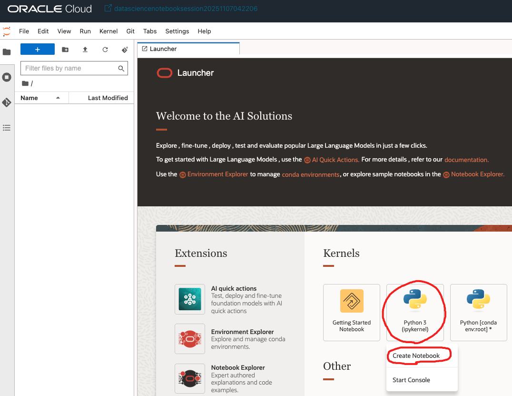Open the Edit menu
The height and width of the screenshot is (396, 512).
43,31
